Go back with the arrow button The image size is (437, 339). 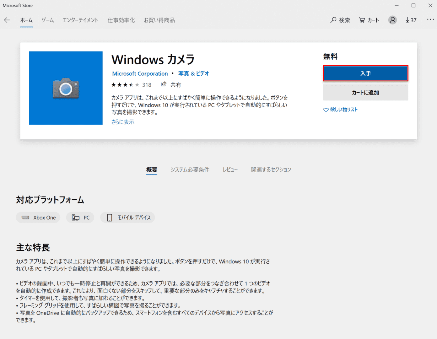coord(7,20)
